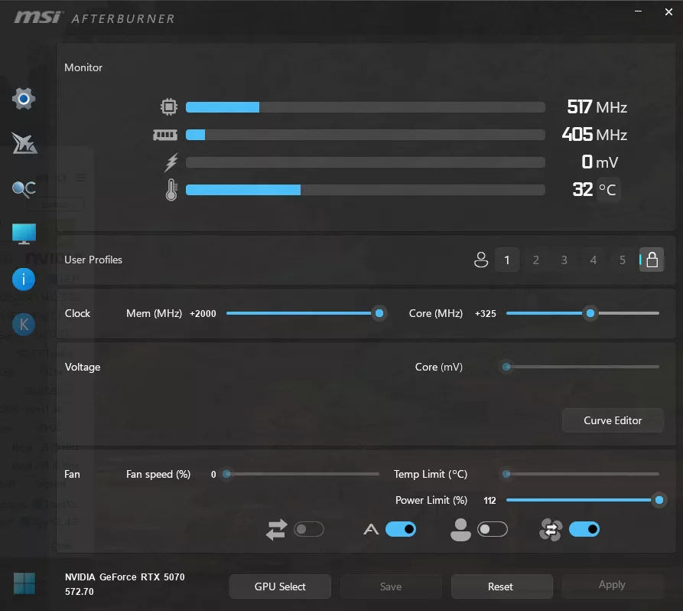
Task: Minimize the Afterburner window
Action: point(638,11)
